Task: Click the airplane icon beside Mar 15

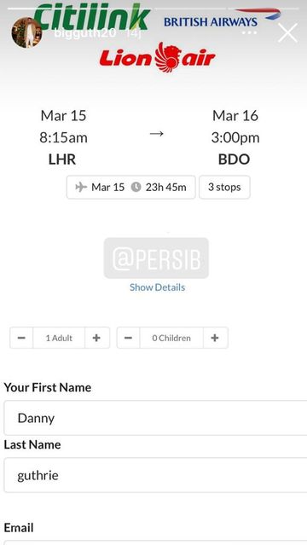Action: [x=81, y=188]
